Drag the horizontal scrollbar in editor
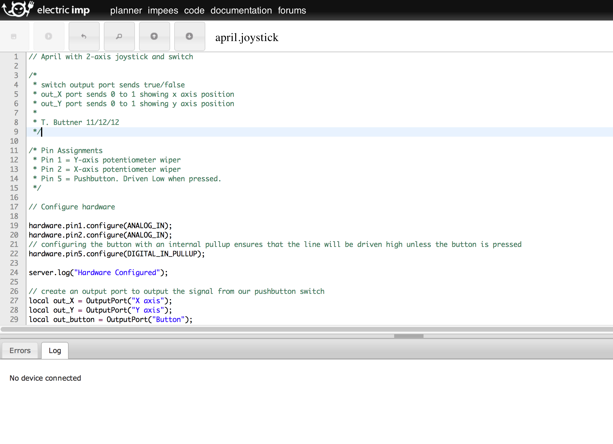Image resolution: width=613 pixels, height=444 pixels. click(x=409, y=336)
